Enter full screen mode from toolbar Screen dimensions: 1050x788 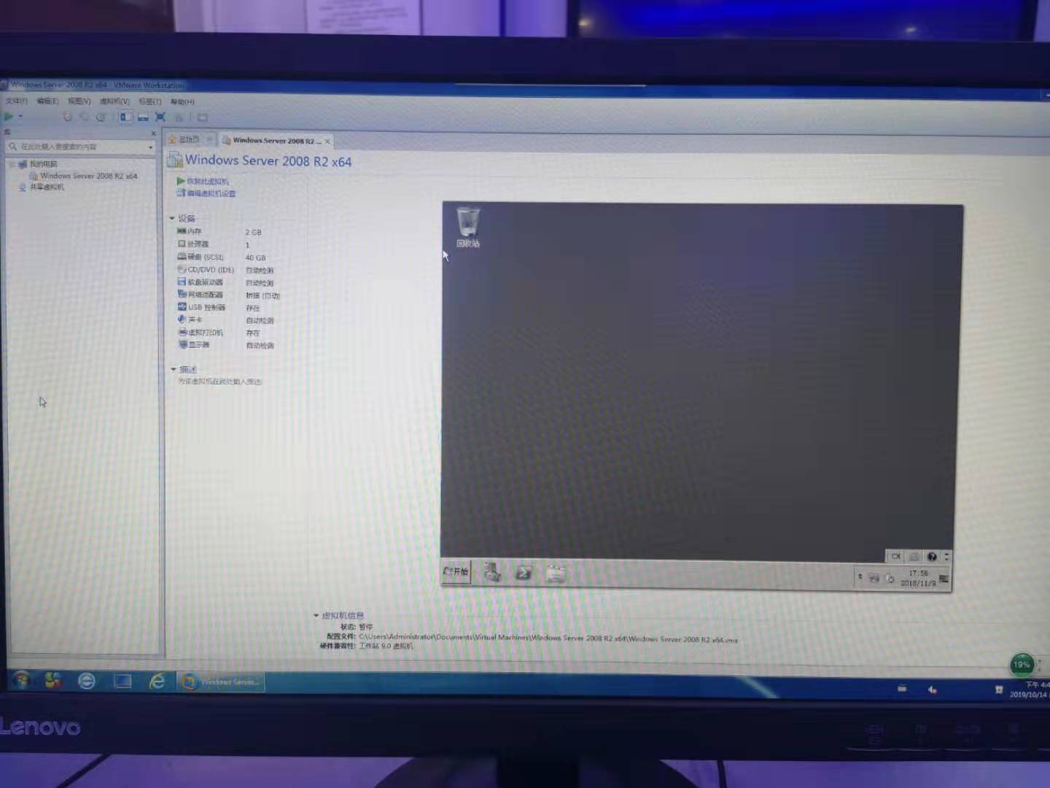click(160, 117)
